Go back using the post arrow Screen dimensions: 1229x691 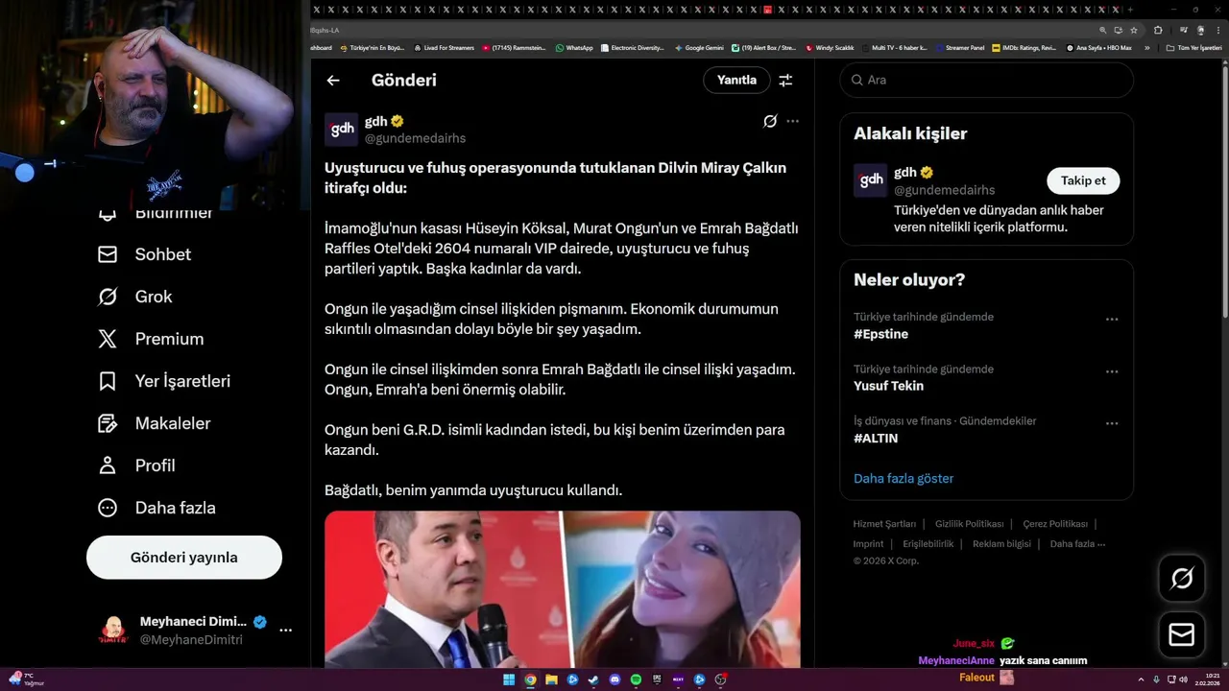click(x=333, y=81)
